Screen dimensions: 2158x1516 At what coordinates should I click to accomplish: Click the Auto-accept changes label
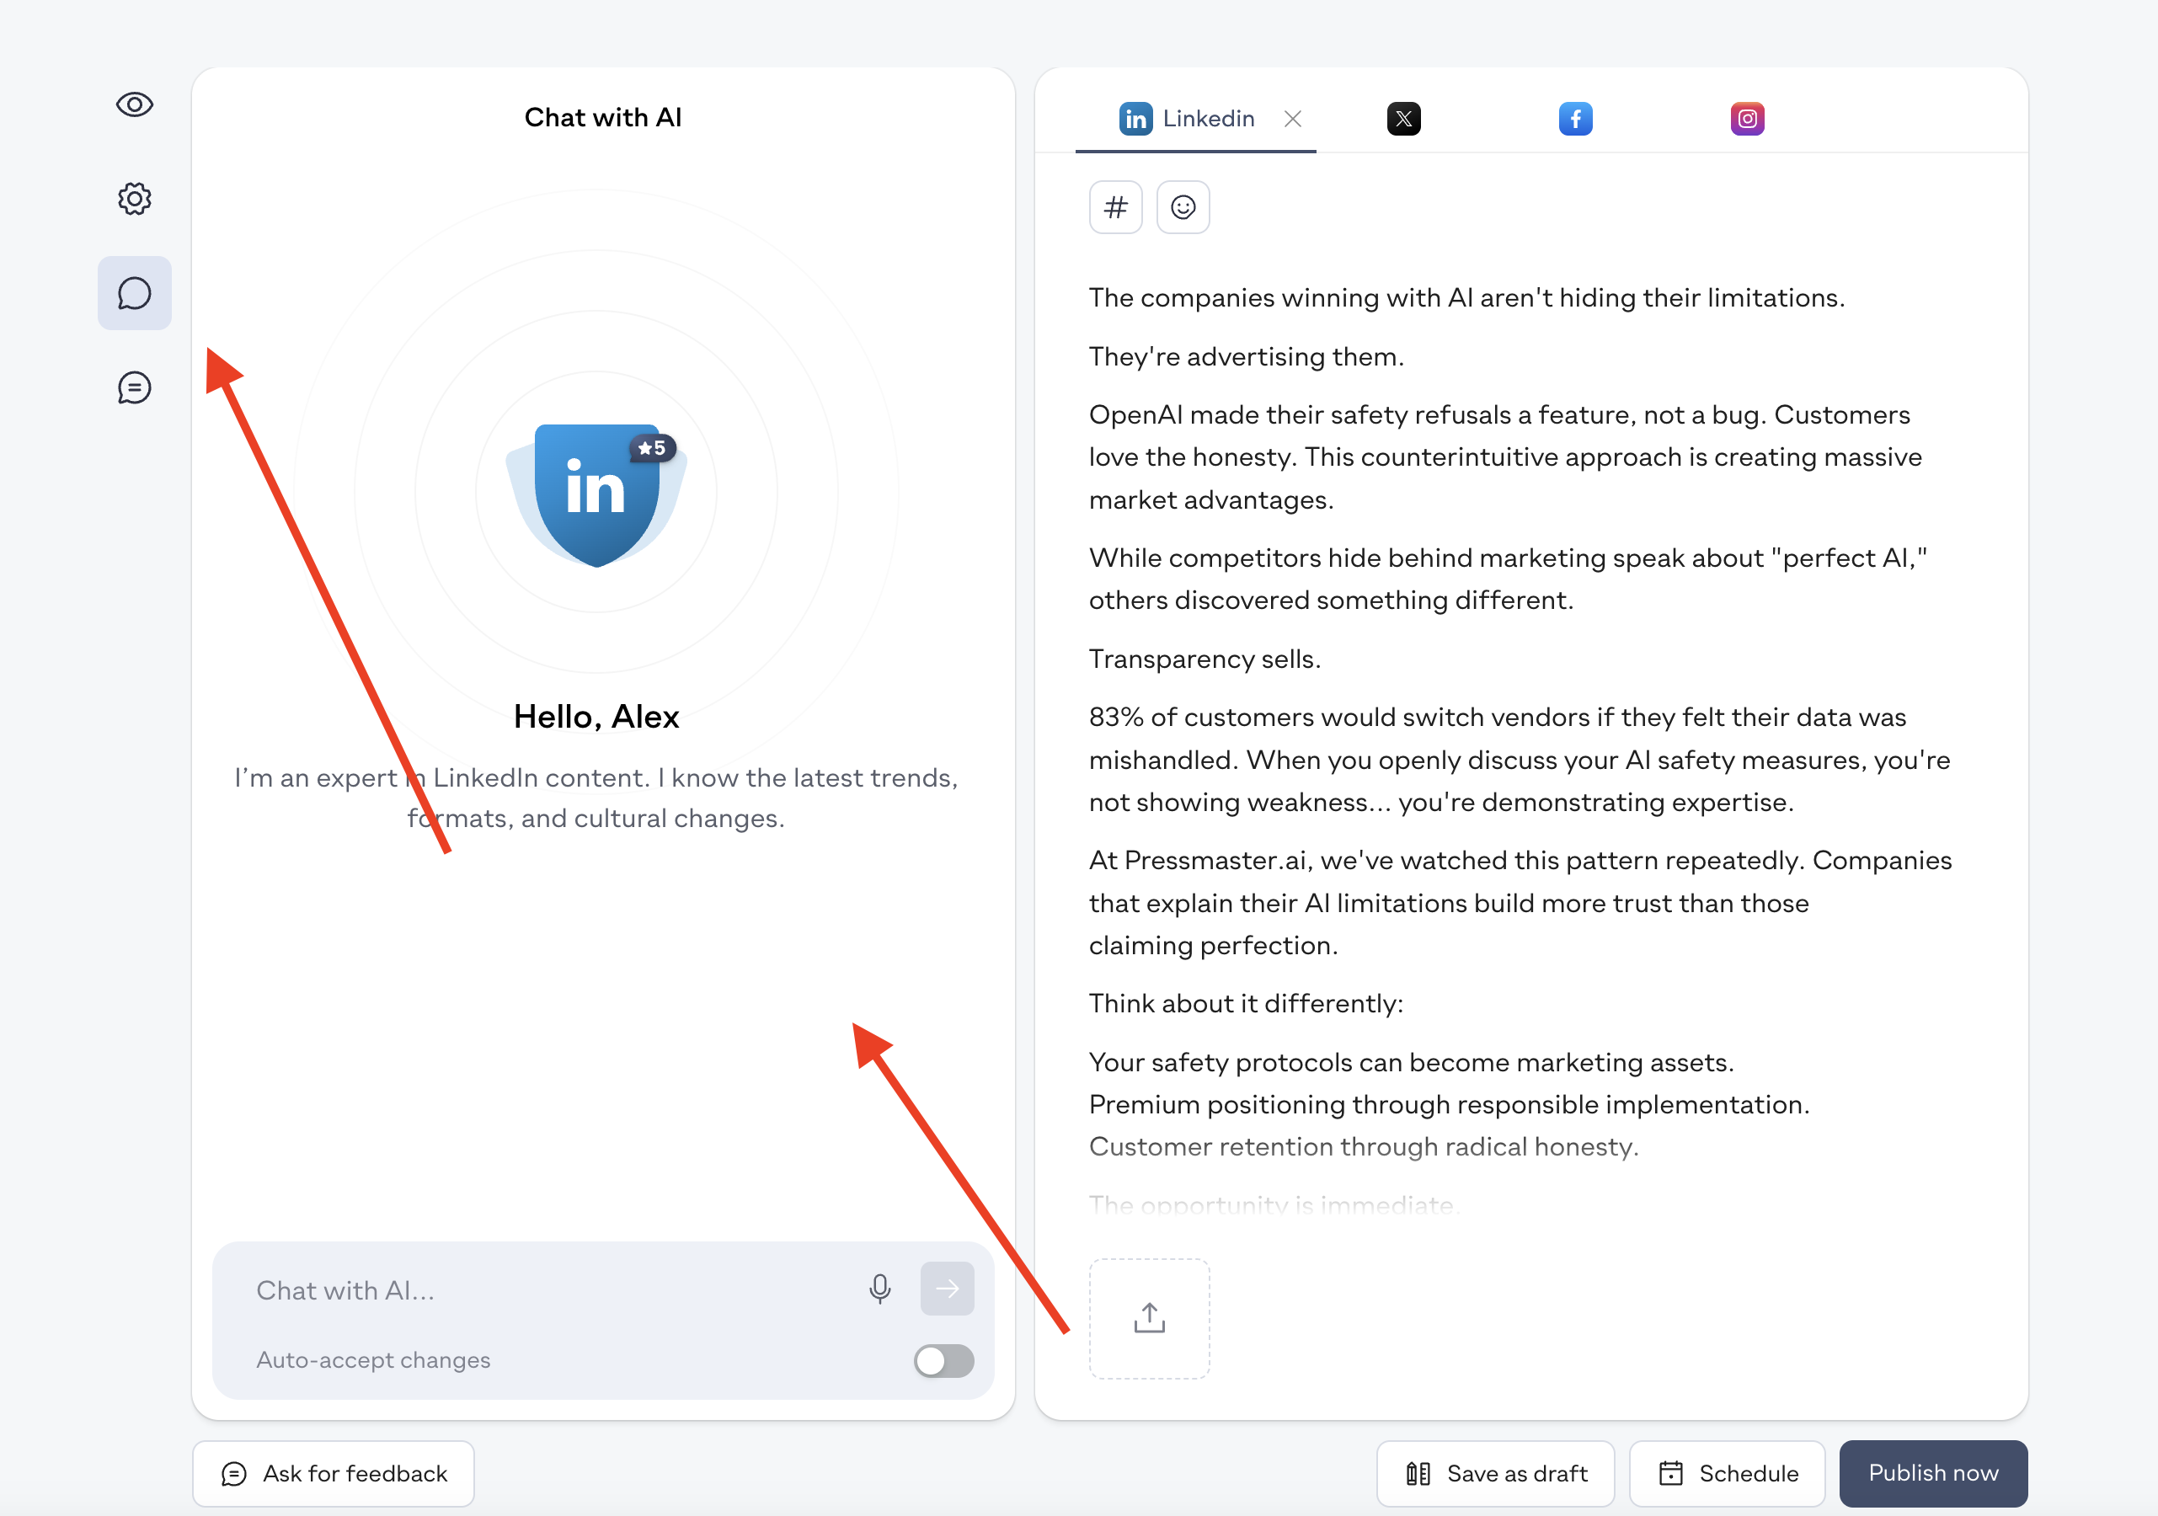372,1360
